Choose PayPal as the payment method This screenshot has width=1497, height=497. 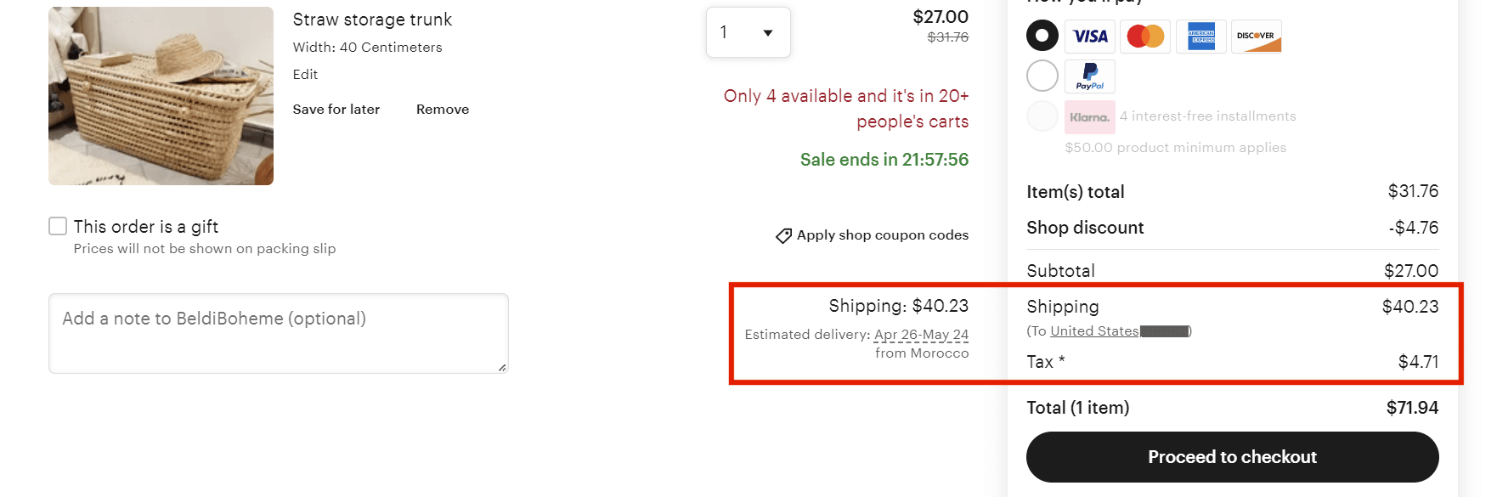click(x=1042, y=75)
